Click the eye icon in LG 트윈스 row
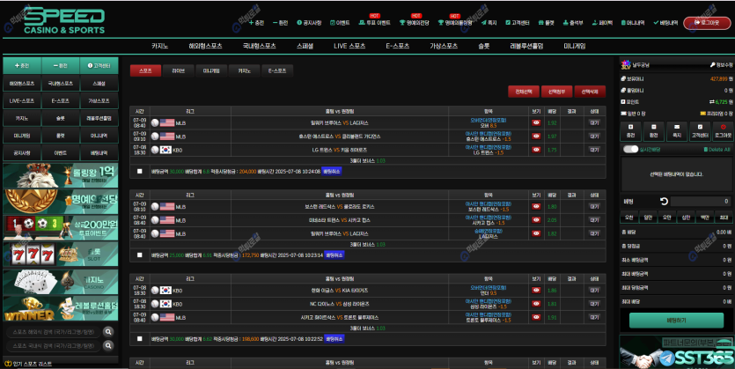Image resolution: width=735 pixels, height=369 pixels. [536, 150]
